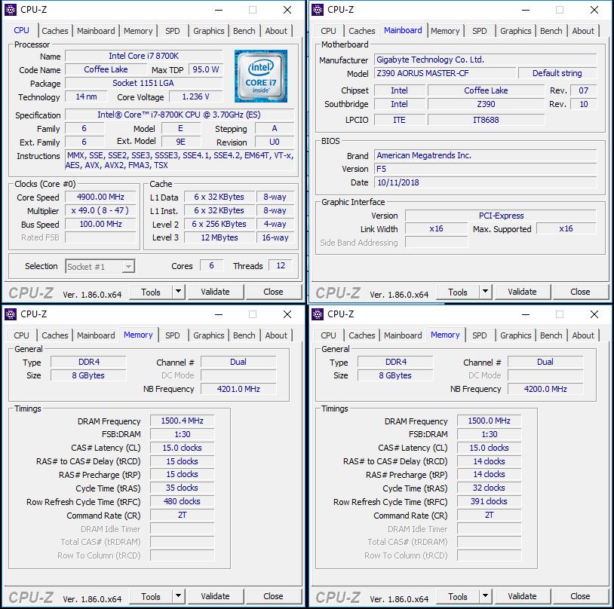Click Validate button in bottom-right Memory window

click(523, 596)
